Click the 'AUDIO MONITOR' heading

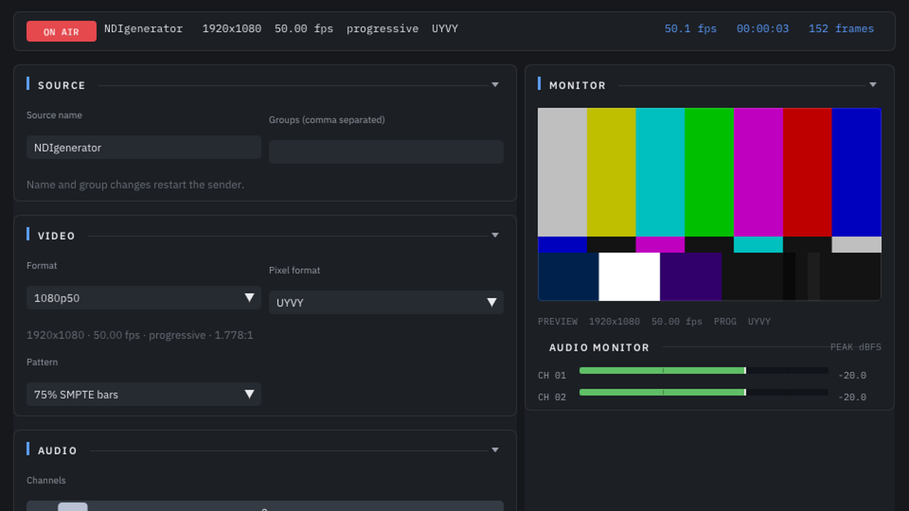(599, 348)
